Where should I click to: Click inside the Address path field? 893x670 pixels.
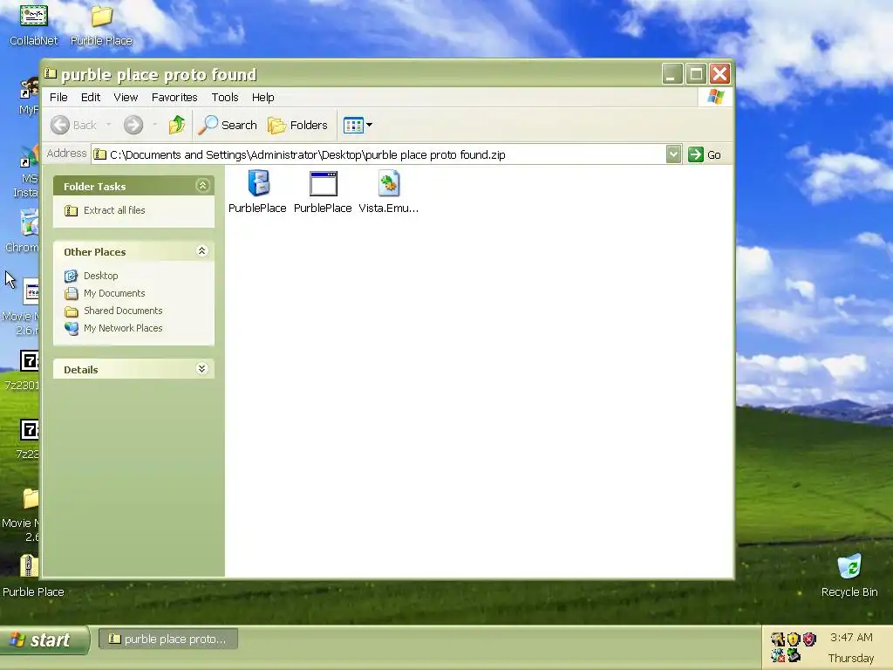click(378, 154)
